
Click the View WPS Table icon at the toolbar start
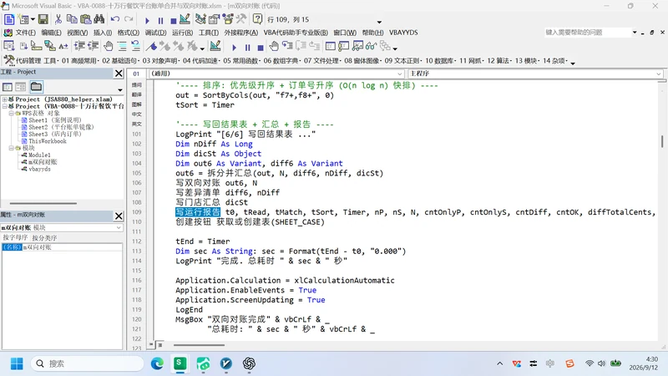pyautogui.click(x=9, y=19)
